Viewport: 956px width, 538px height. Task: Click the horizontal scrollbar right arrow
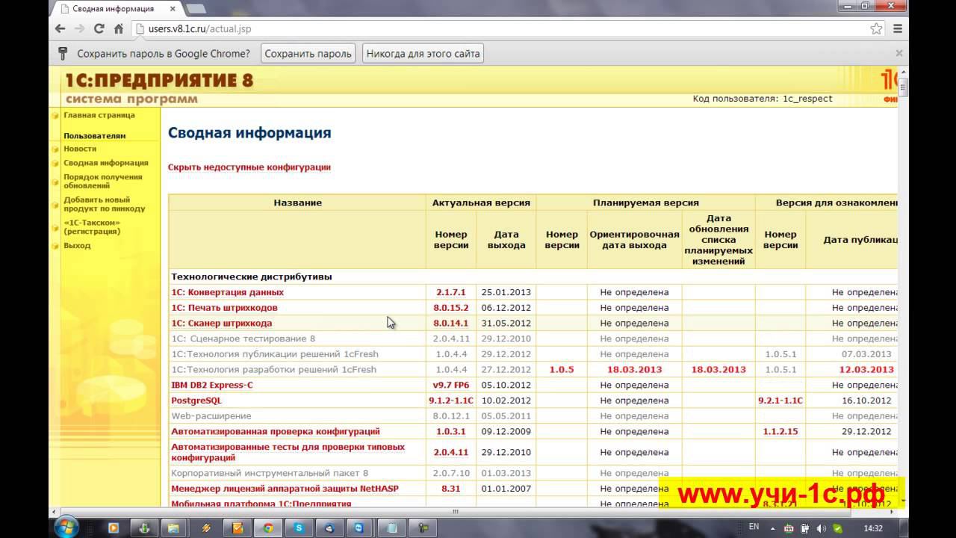point(893,512)
